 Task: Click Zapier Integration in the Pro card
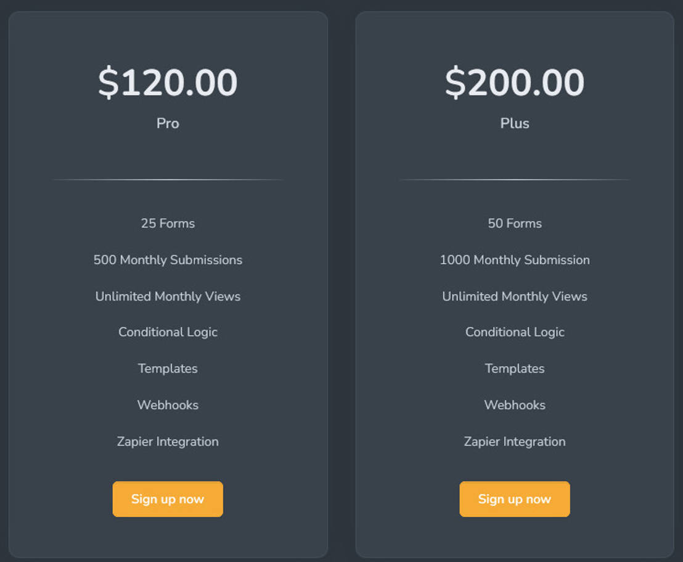(x=168, y=441)
